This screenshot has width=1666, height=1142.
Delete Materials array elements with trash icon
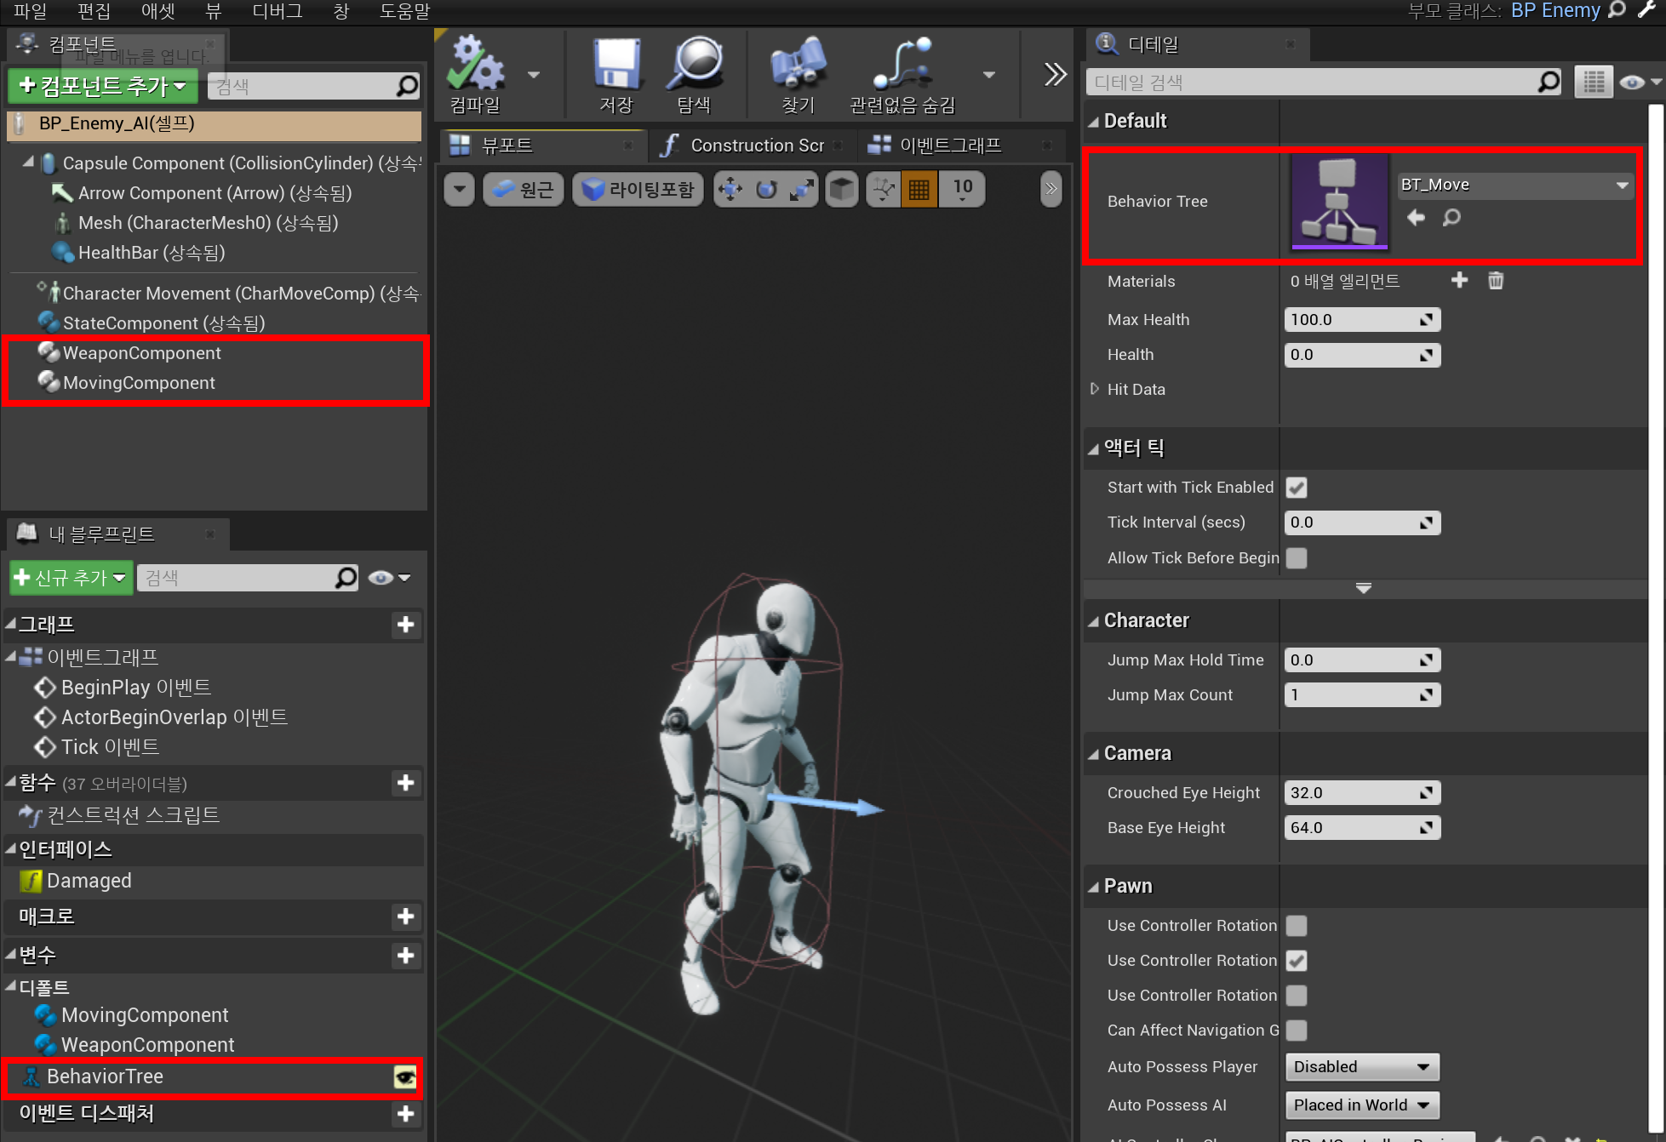click(1495, 281)
